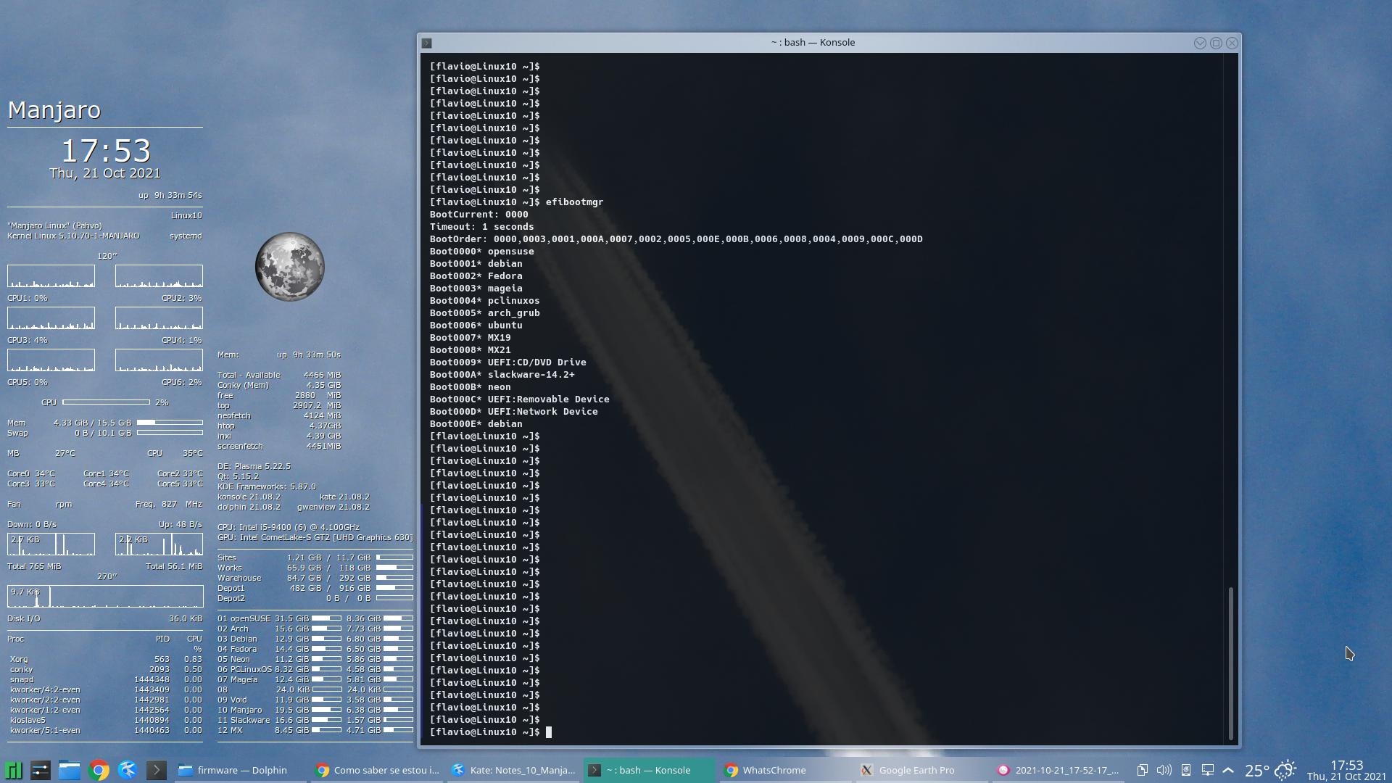Screen dimensions: 1392x783
Task: Click the 'Boot0004* pclinuxos' entry
Action: (x=484, y=301)
